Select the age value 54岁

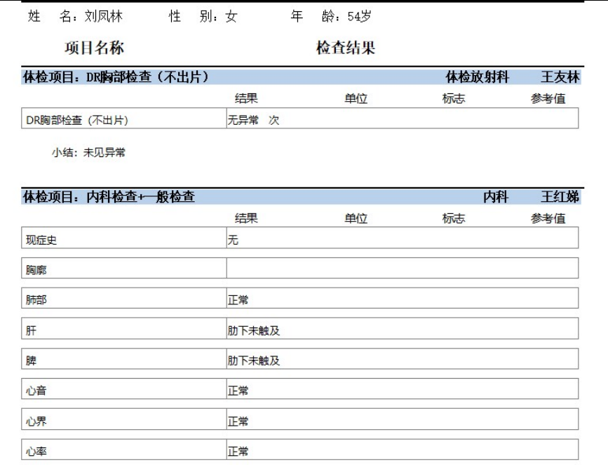tap(359, 17)
